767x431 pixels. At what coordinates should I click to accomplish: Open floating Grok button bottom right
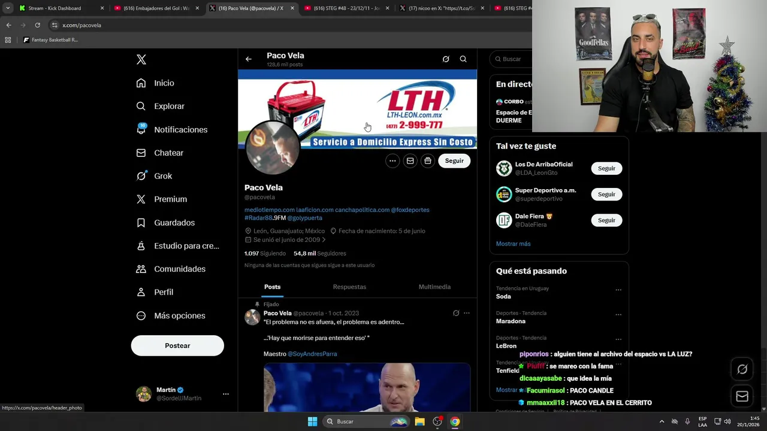[742, 369]
